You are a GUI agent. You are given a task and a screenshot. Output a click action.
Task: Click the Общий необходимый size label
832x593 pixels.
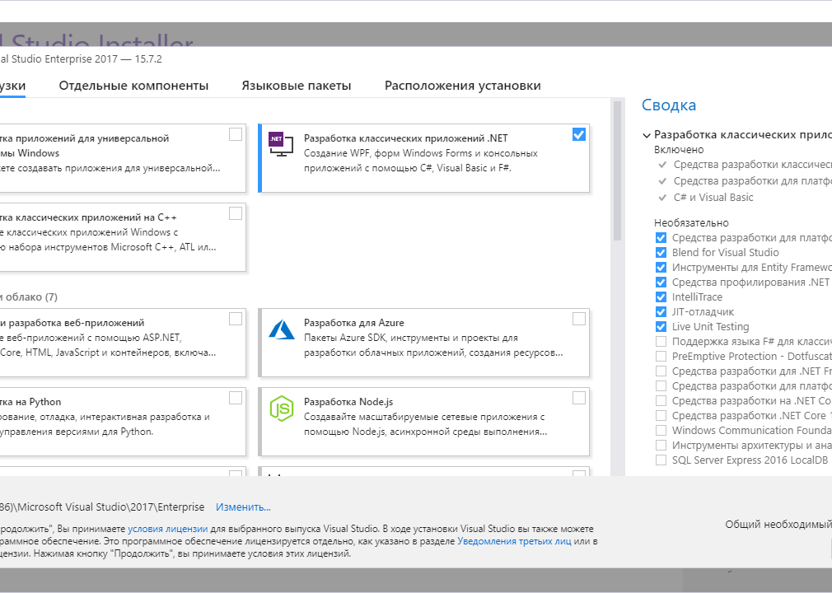click(x=778, y=525)
